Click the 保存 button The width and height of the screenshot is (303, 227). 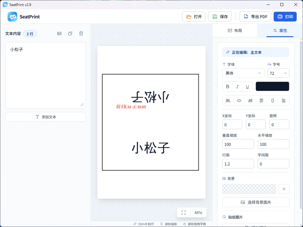pos(220,17)
